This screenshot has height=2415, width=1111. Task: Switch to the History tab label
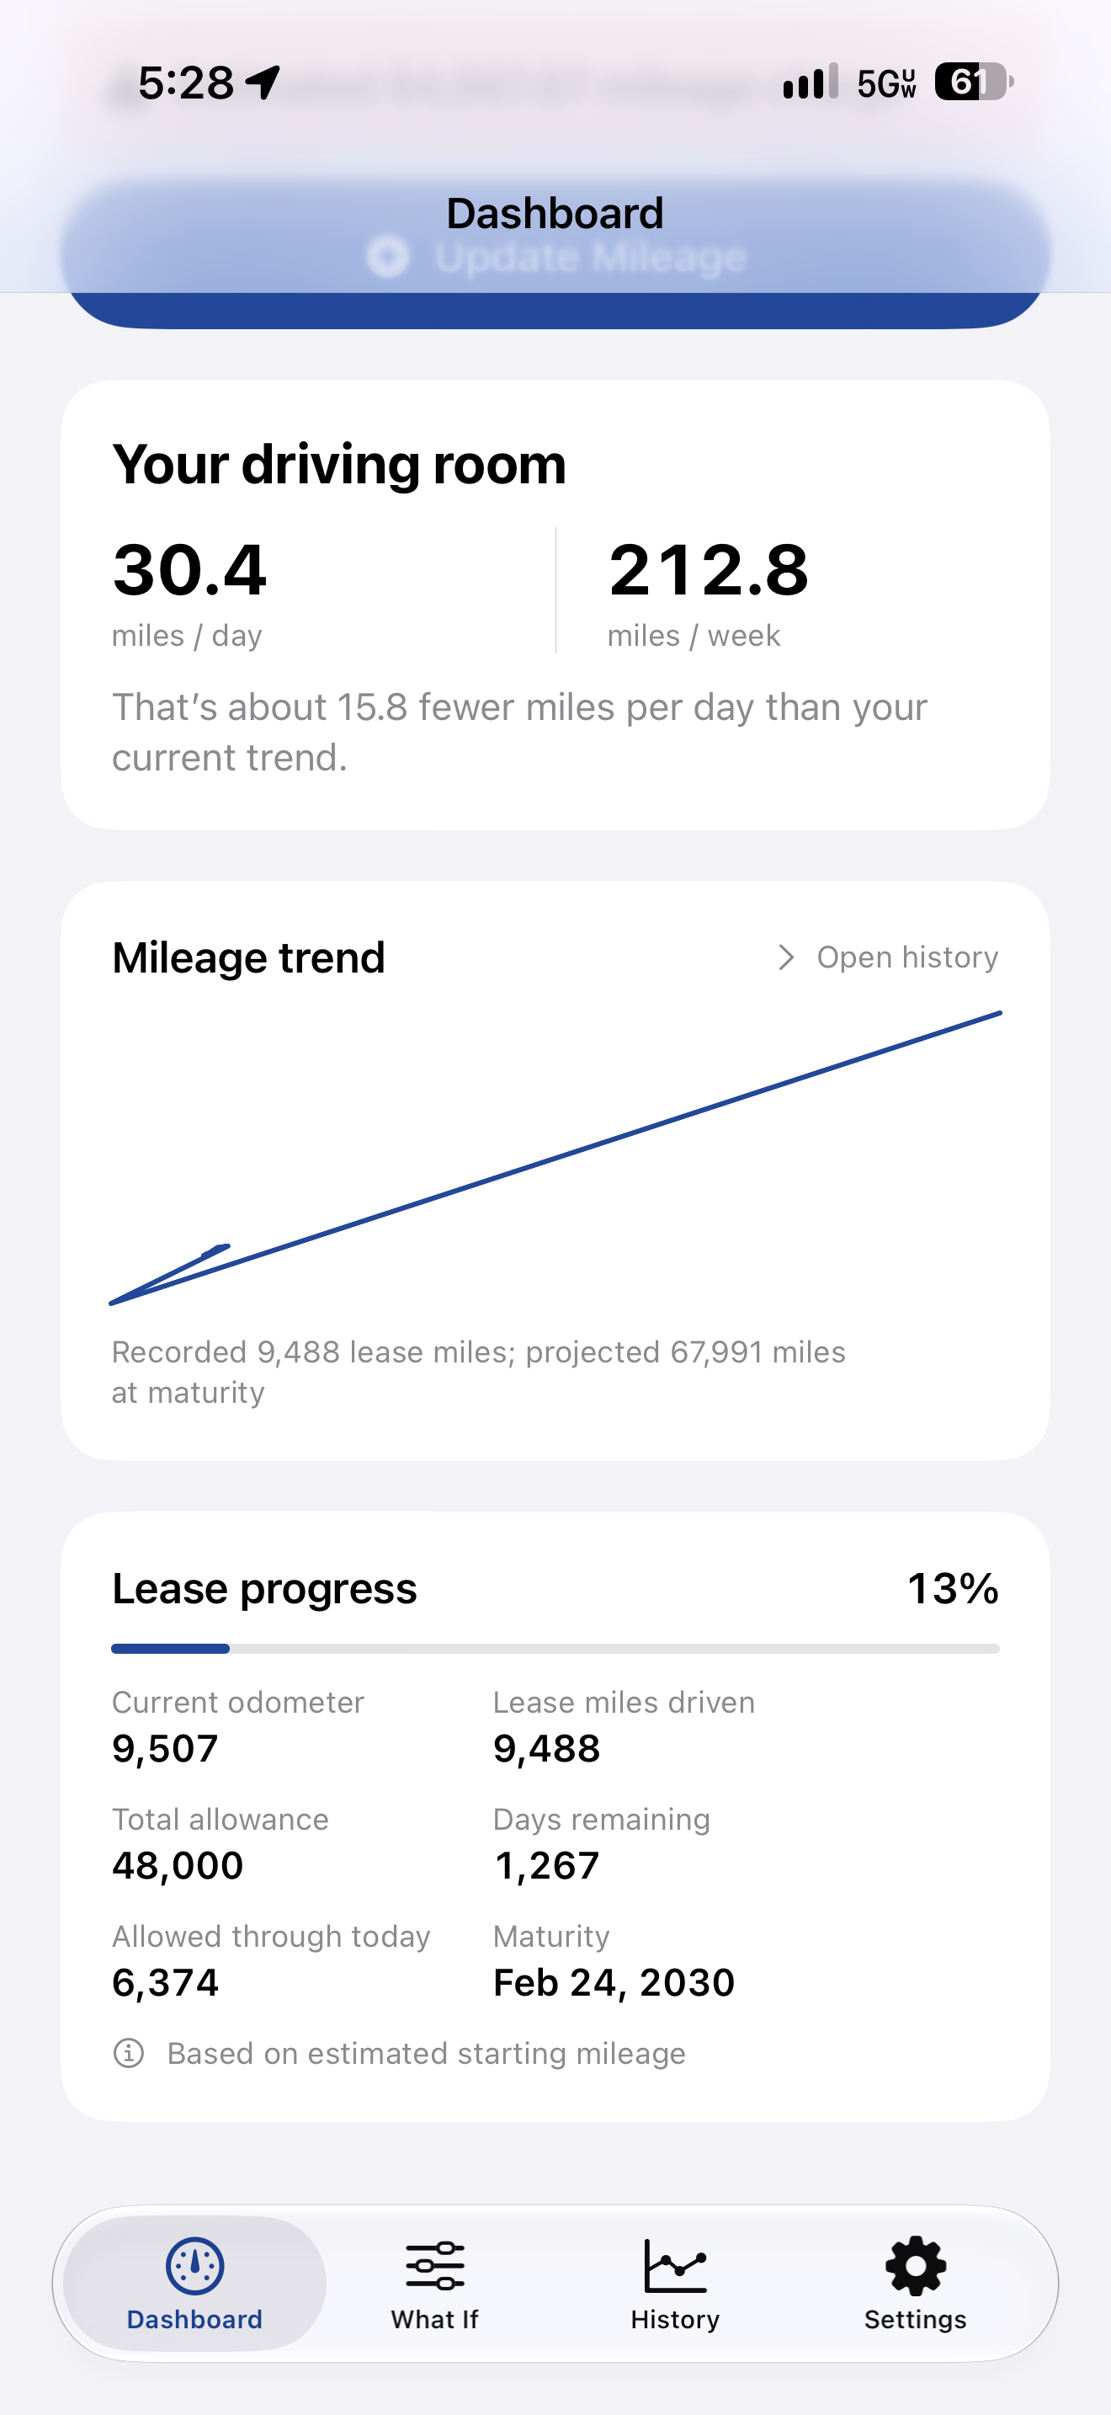[x=674, y=2319]
